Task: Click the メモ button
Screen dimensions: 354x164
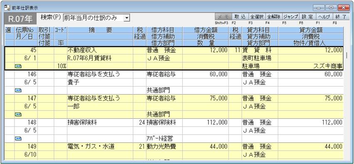Action: click(x=223, y=17)
